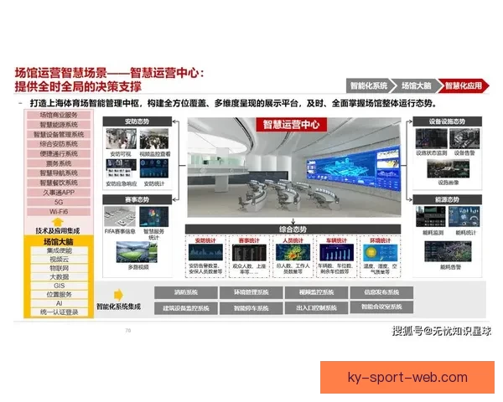Open the 人员统计 heatmap thumbnail

293,252
